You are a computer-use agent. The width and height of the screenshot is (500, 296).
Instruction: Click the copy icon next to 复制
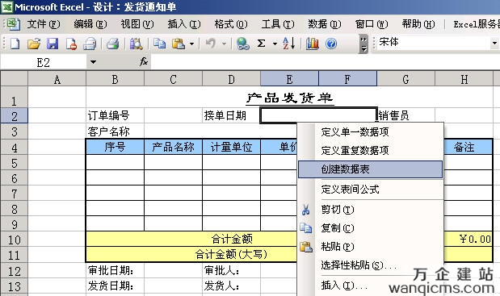point(306,228)
